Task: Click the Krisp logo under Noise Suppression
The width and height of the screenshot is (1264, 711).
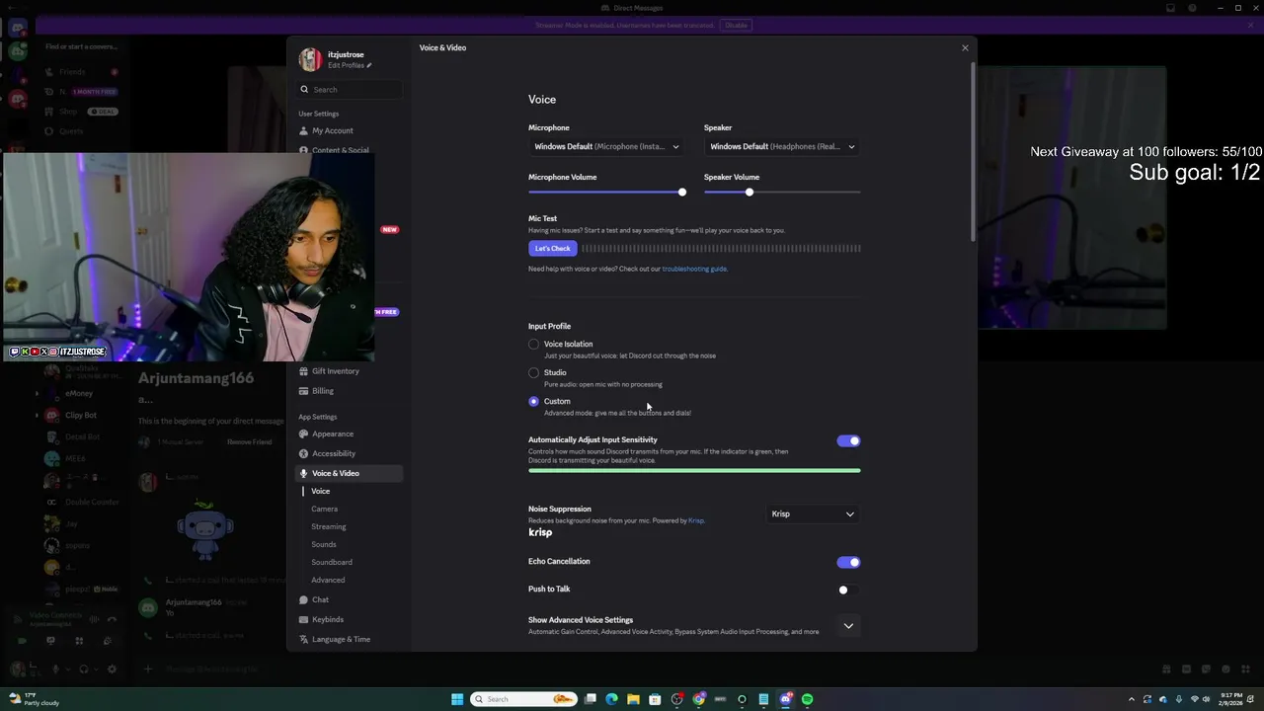Action: [x=540, y=532]
